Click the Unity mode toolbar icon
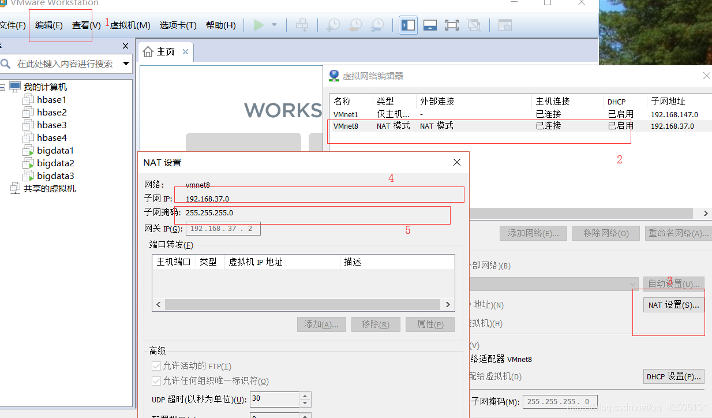Screen dimensions: 712x418 (474, 25)
